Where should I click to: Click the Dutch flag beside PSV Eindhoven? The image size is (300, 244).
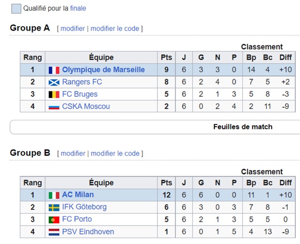[x=54, y=232]
